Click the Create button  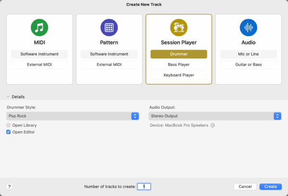click(x=270, y=186)
